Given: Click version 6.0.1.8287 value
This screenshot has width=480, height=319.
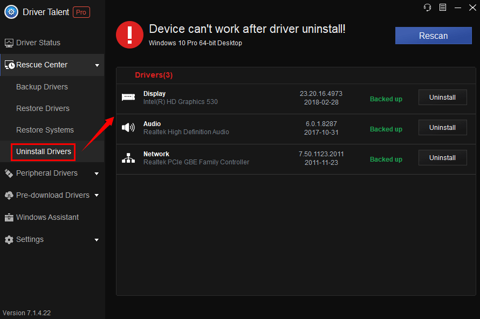Looking at the screenshot, I should (x=321, y=124).
